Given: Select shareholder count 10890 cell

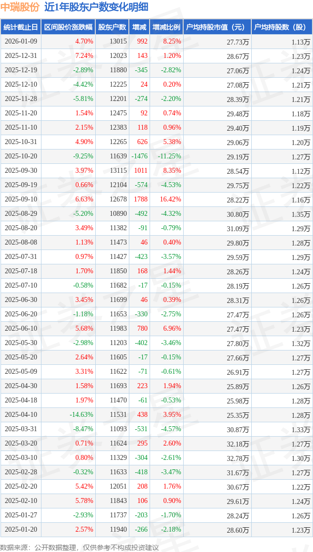Looking at the screenshot, I should (x=118, y=213).
